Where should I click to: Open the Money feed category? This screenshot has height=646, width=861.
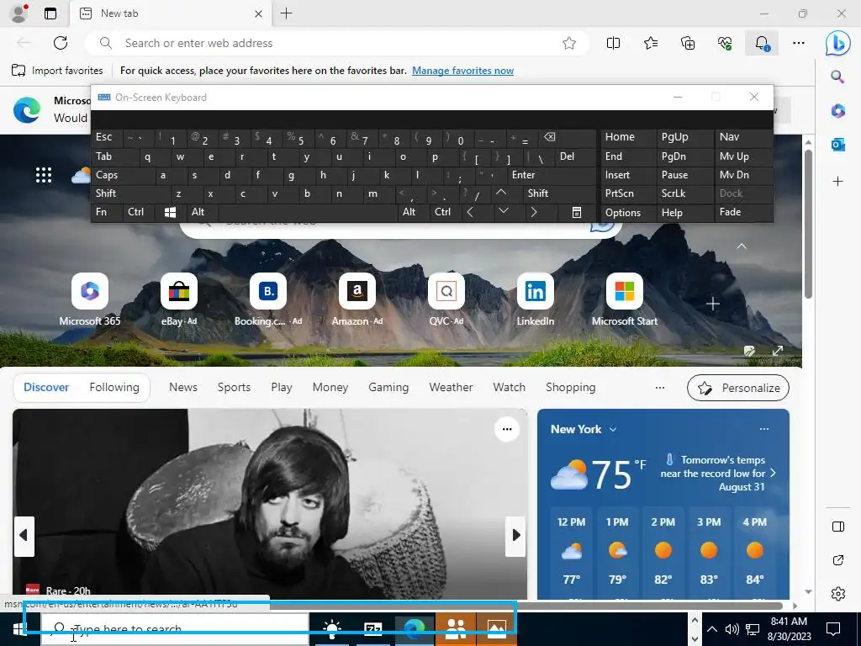tap(330, 387)
